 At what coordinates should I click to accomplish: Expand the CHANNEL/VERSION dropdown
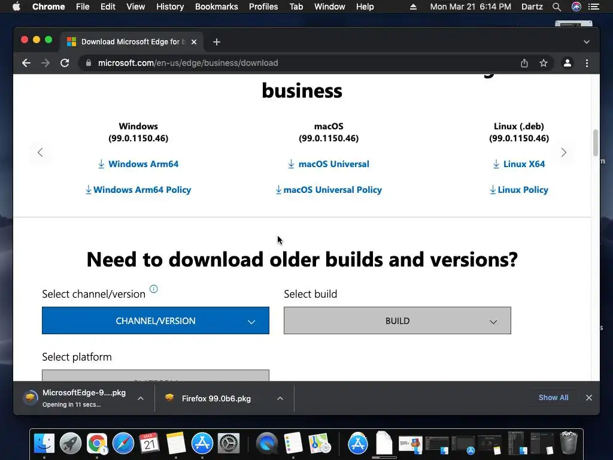156,321
